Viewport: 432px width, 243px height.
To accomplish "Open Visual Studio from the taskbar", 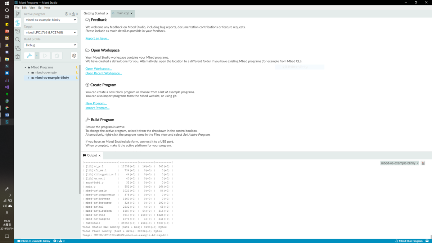I will pos(7,87).
